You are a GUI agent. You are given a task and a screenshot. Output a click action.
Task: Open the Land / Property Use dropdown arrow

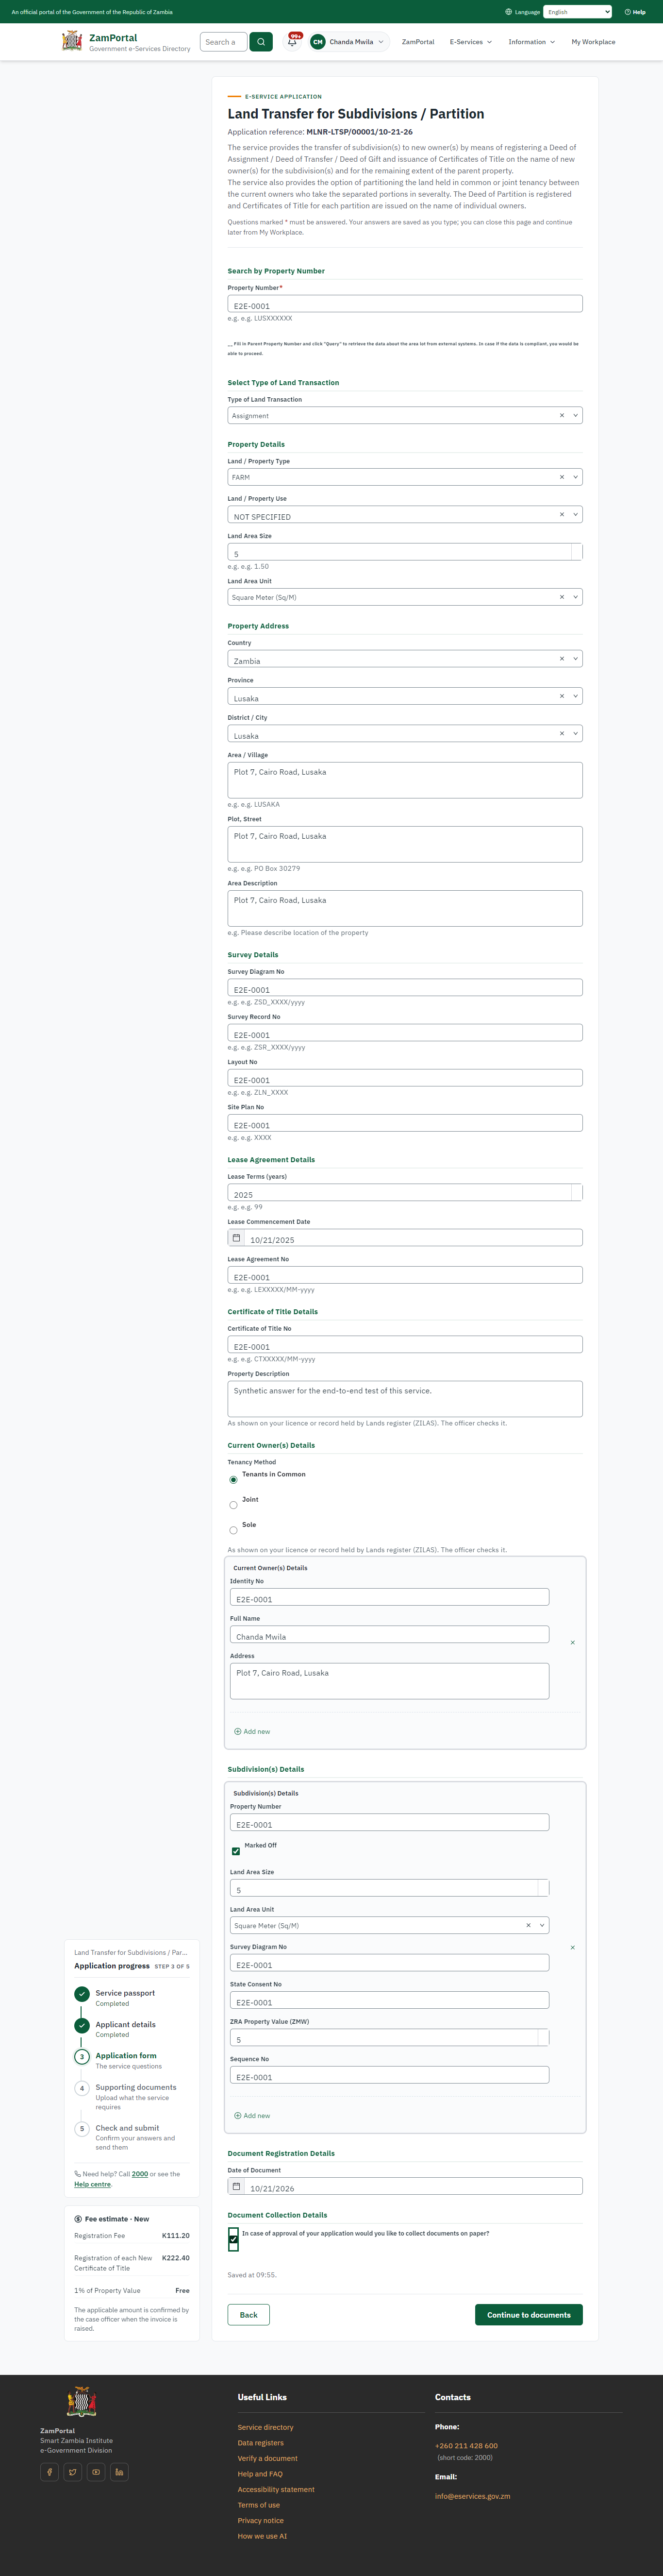pyautogui.click(x=575, y=514)
